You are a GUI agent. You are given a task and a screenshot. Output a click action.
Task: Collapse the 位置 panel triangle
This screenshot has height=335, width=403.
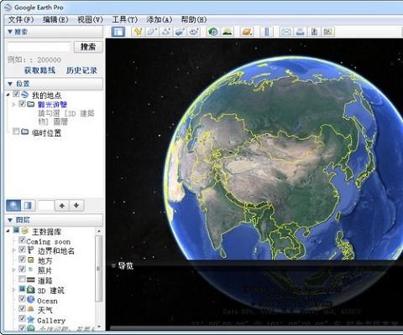tap(10, 84)
